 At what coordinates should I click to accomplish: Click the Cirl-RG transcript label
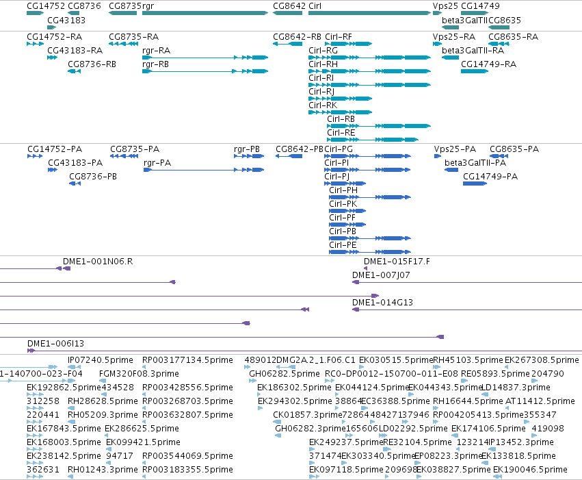coord(323,51)
